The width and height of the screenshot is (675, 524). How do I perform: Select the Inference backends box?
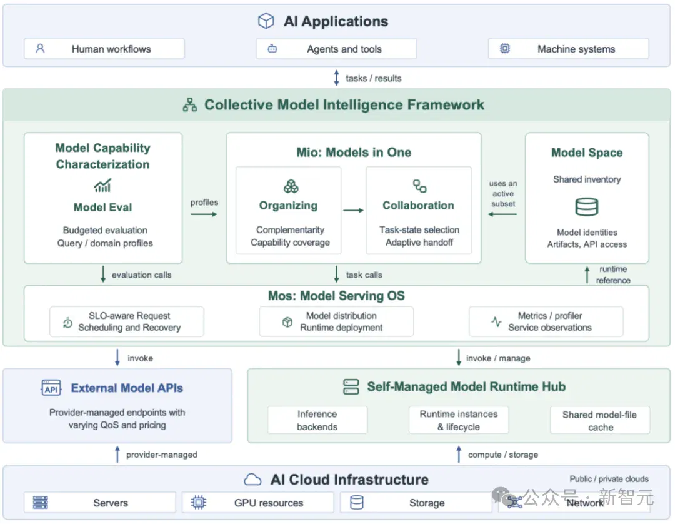[317, 420]
